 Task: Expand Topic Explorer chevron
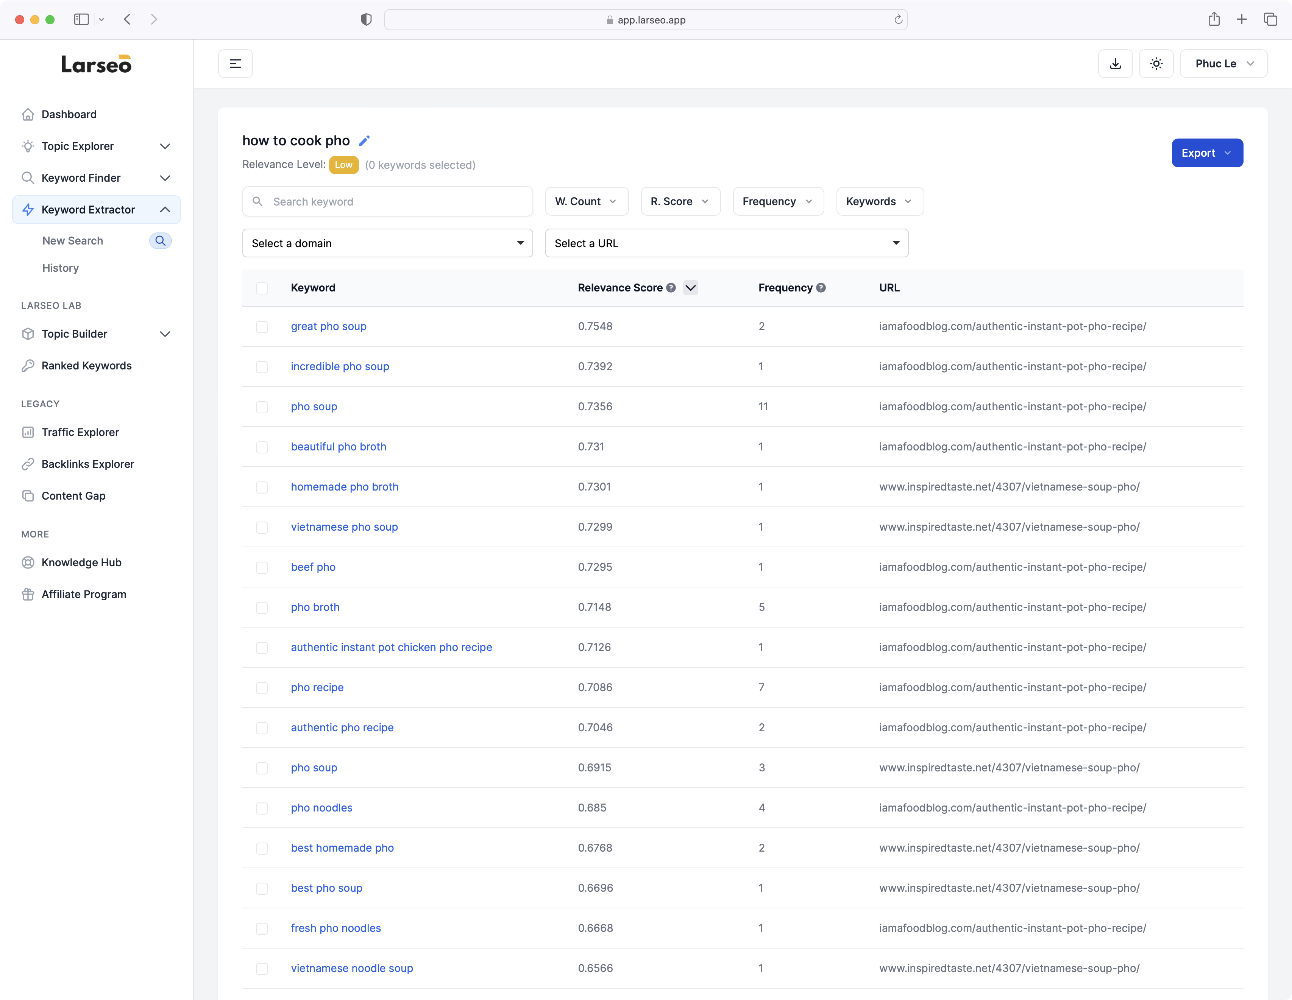click(165, 146)
